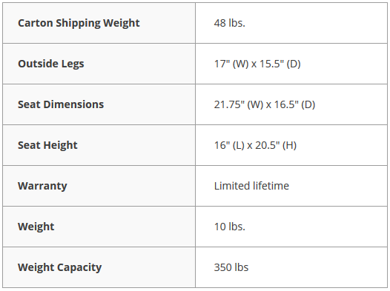This screenshot has width=390, height=291.
Task: Click the Seat Dimensions label
Action: (x=61, y=104)
